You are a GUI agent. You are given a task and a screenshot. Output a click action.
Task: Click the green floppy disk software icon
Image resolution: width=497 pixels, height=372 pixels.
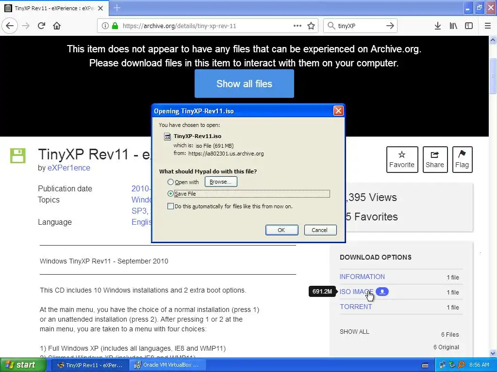click(18, 155)
